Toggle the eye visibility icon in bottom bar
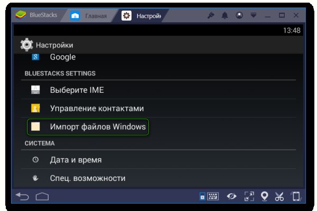The height and width of the screenshot is (211, 317). tap(231, 197)
